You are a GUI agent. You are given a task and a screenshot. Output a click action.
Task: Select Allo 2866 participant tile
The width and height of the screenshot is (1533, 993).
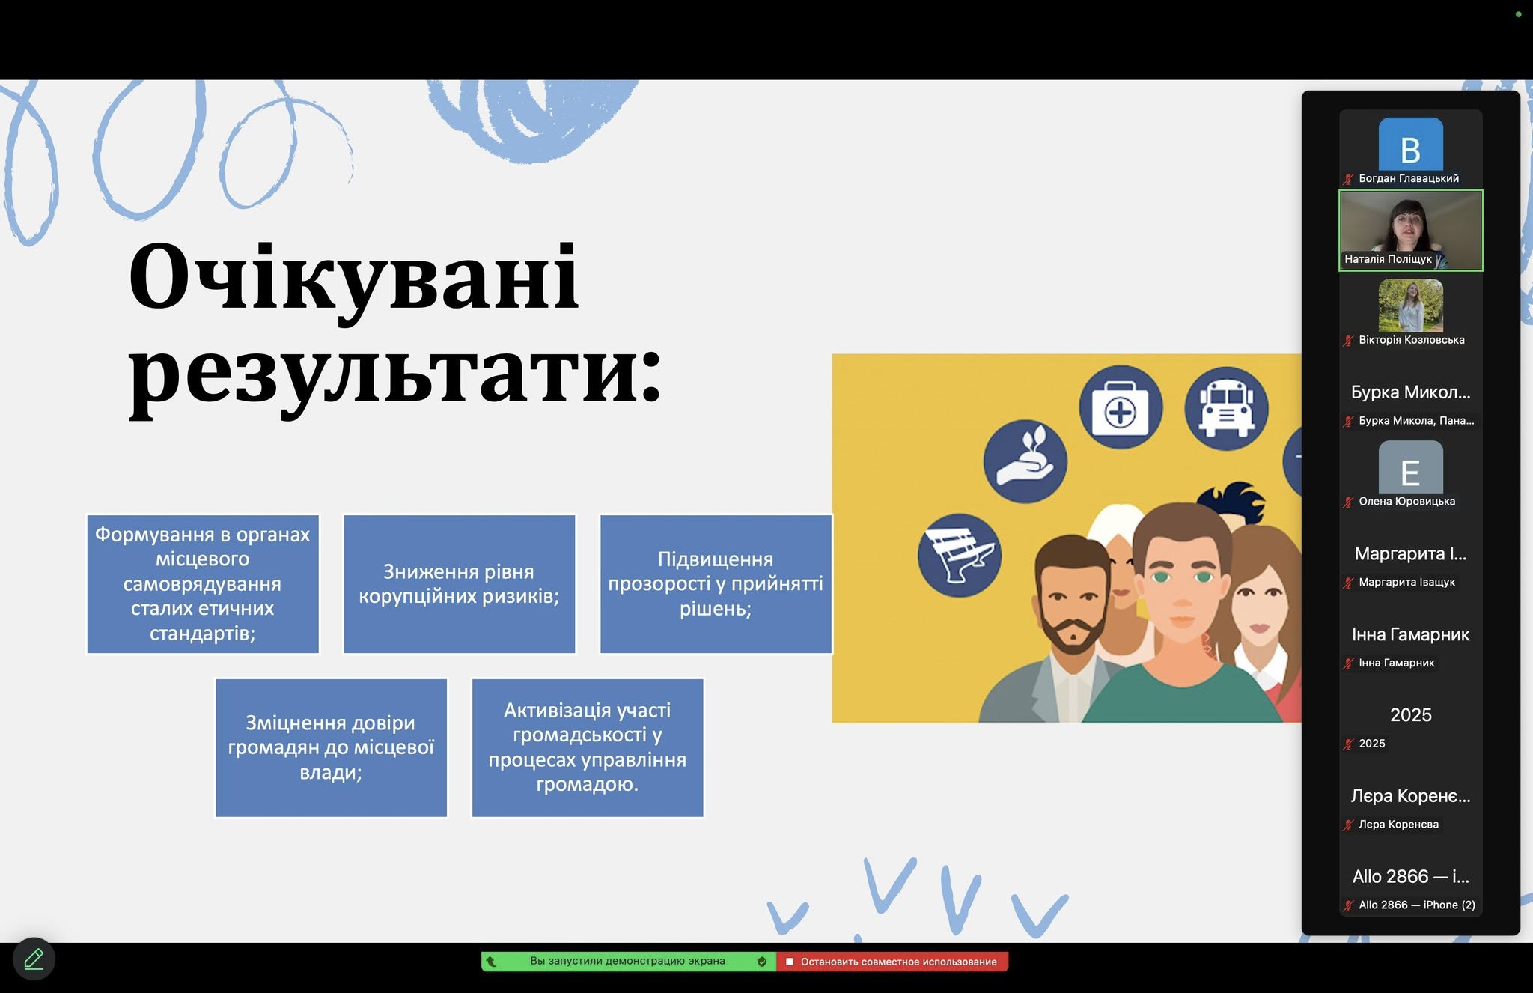[x=1410, y=877]
